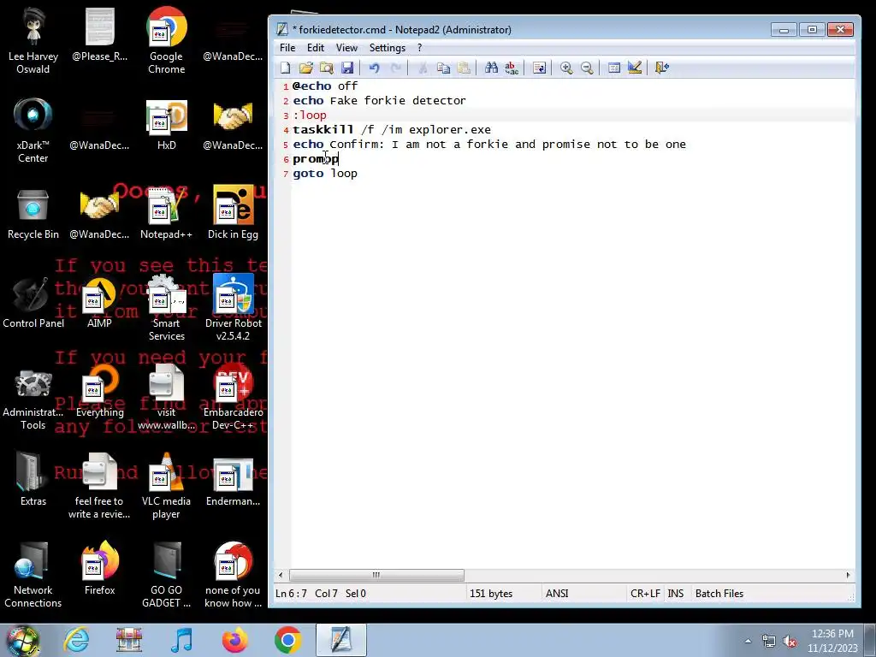This screenshot has width=876, height=657.
Task: Click the horizontal scrollbar left arrow
Action: click(x=281, y=575)
